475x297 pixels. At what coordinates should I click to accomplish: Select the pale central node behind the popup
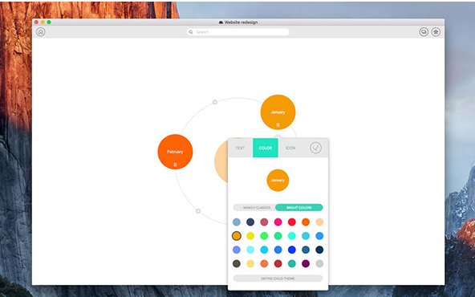pyautogui.click(x=221, y=161)
